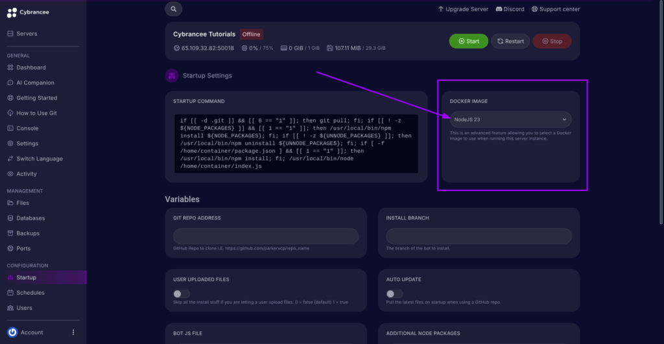This screenshot has width=664, height=344.
Task: Click the AI Companion chat icon
Action: 10,82
